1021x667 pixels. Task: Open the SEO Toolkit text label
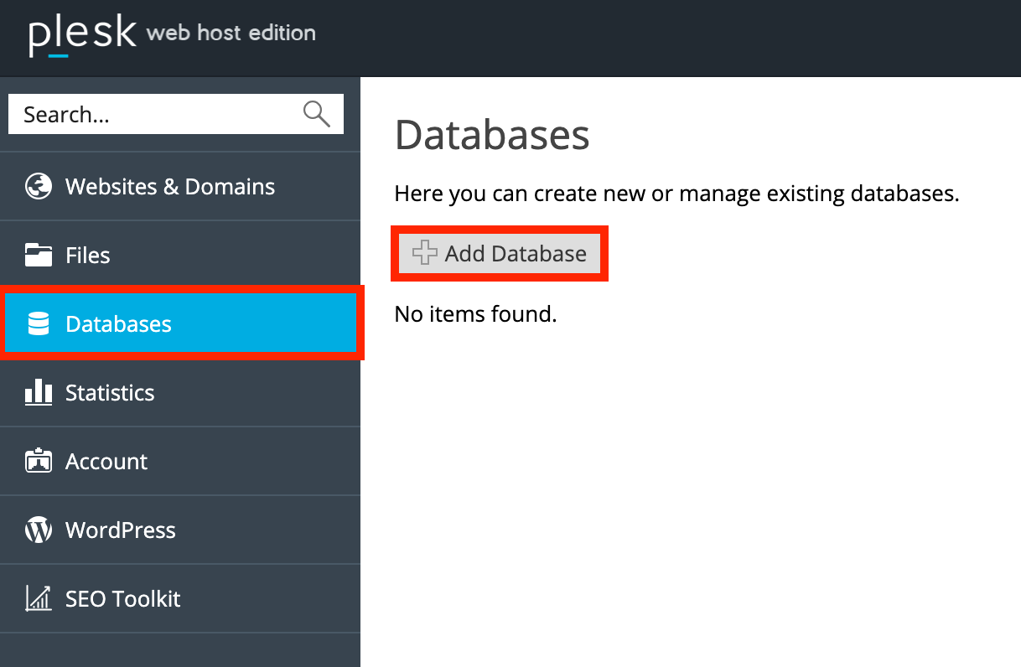[123, 599]
